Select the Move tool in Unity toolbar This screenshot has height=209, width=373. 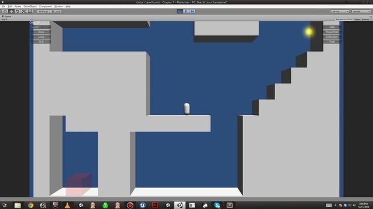pos(11,12)
